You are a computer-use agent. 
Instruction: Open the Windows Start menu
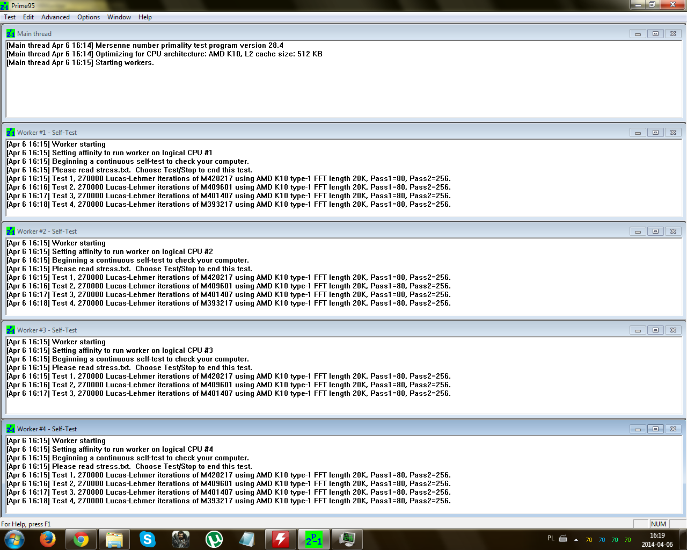tap(14, 539)
